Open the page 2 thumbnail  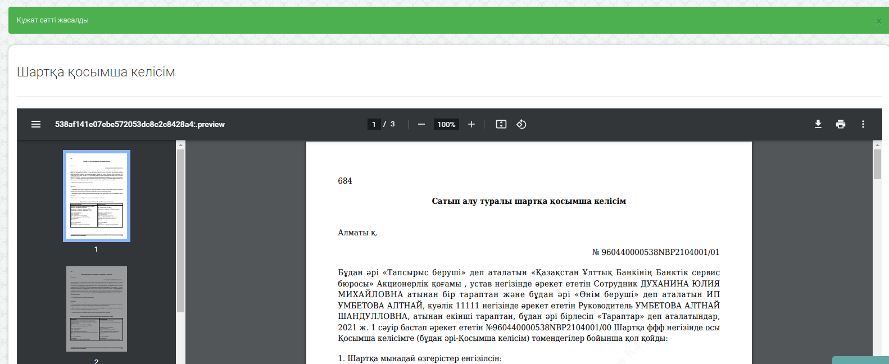tap(97, 309)
